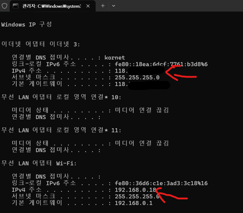The width and height of the screenshot is (243, 213).
Task: Open a new tab with the plus button
Action: (103, 6)
